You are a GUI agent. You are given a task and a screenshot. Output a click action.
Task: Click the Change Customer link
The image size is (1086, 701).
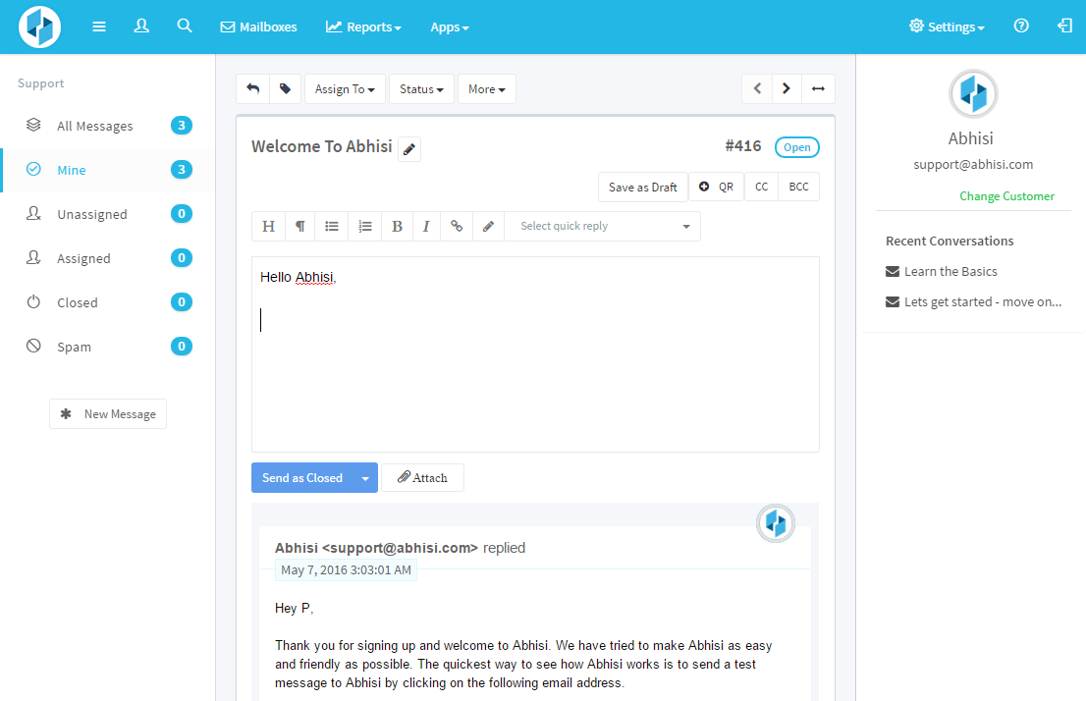pyautogui.click(x=1006, y=196)
